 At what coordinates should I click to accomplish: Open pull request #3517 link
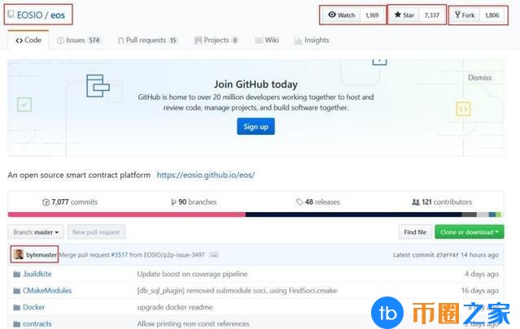click(x=119, y=255)
